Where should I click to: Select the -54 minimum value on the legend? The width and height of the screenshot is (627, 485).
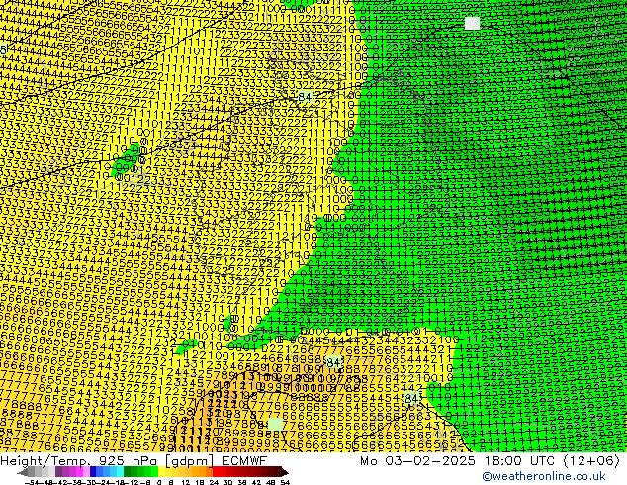32,482
